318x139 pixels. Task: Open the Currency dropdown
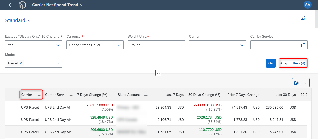119,45
